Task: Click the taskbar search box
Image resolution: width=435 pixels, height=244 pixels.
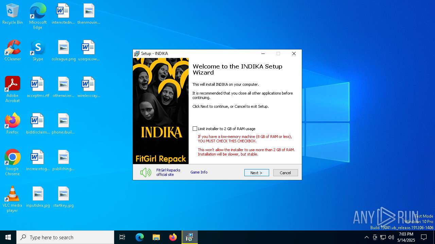Action: coord(65,237)
